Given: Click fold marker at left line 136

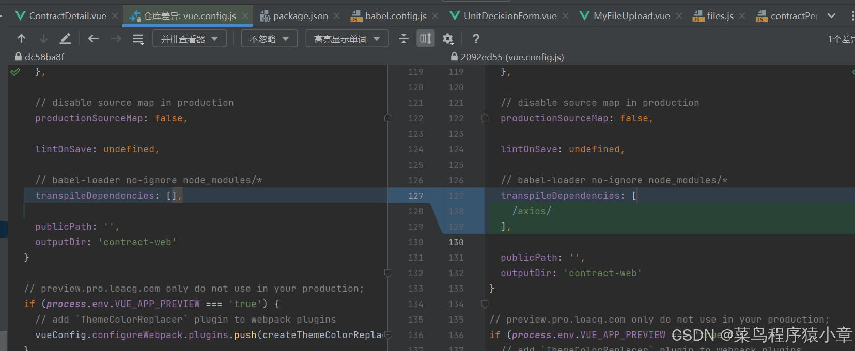Looking at the screenshot, I should click(x=388, y=335).
